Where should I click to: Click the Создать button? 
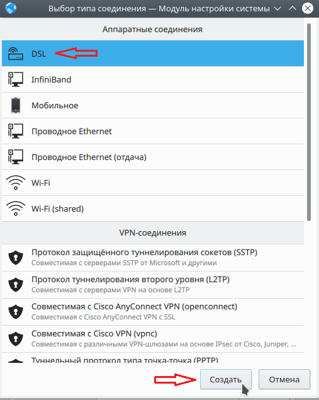226,379
